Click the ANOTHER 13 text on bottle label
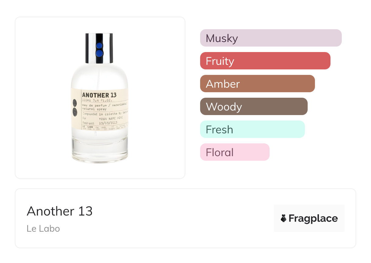This screenshot has height=263, width=371. (x=99, y=95)
